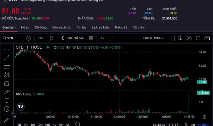Select the brush drawing tool
This screenshot has width=213, height=126.
pos(7,92)
